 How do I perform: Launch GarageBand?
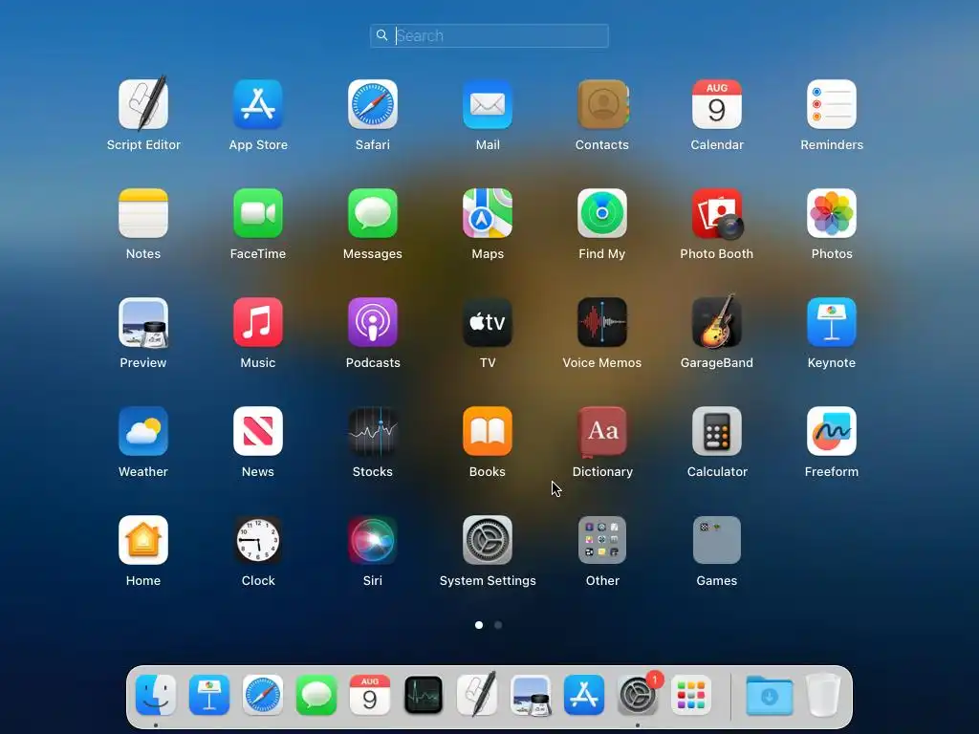(717, 322)
